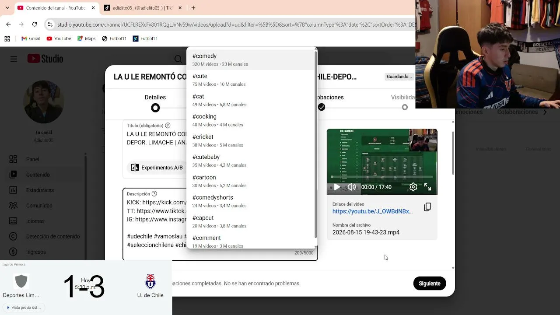Select the #capcut hashtag suggestion
Image resolution: width=560 pixels, height=315 pixels.
tap(251, 221)
